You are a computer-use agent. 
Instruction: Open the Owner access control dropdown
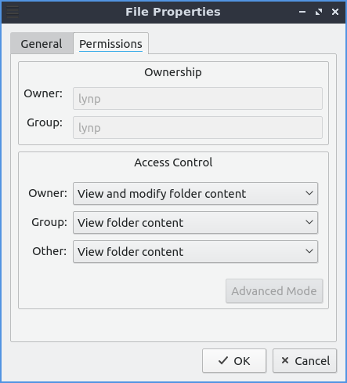(x=195, y=194)
